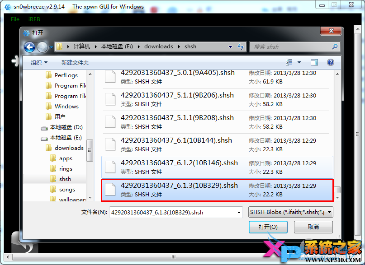Click the folder tree scroll up arrow
Image resolution: width=365 pixels, height=265 pixels.
tap(90, 74)
